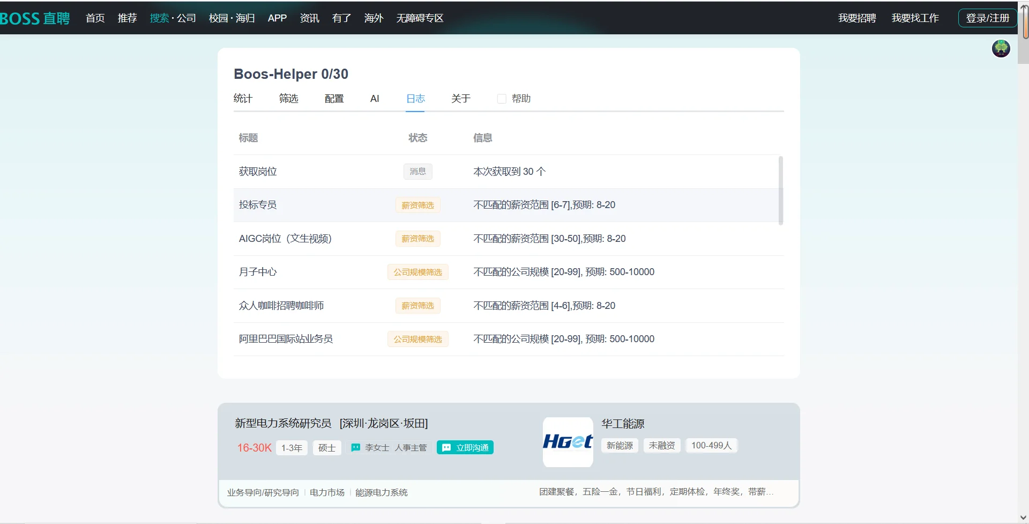This screenshot has height=524, width=1029.
Task: Open the 配置 tab
Action: [x=334, y=99]
